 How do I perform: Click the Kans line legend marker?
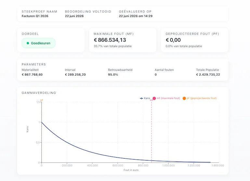(141, 98)
